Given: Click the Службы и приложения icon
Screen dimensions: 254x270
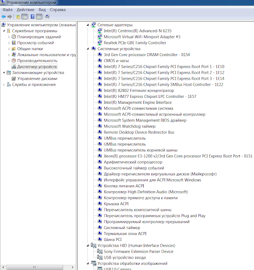Looking at the screenshot, I should (x=8, y=84).
